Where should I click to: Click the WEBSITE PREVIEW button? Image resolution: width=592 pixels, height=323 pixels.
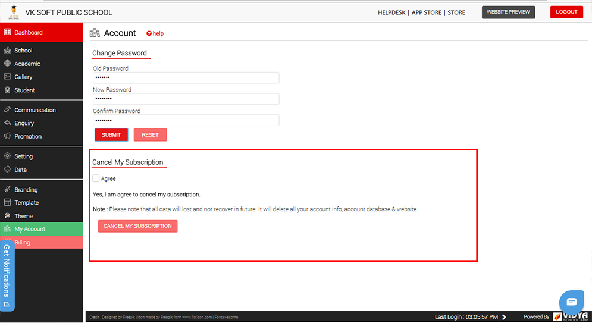pyautogui.click(x=508, y=12)
